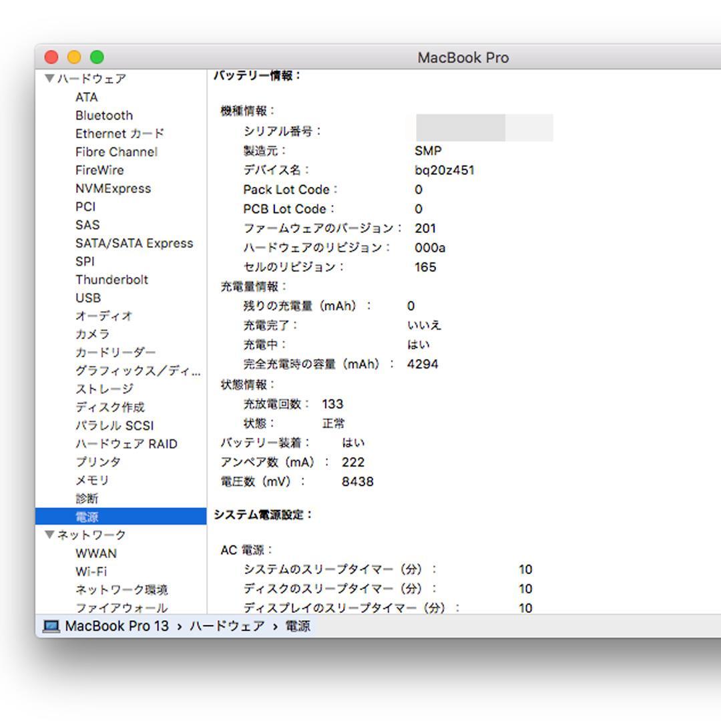The height and width of the screenshot is (721, 721).
Task: Click the バッテリー情報 heading
Action: point(257,75)
